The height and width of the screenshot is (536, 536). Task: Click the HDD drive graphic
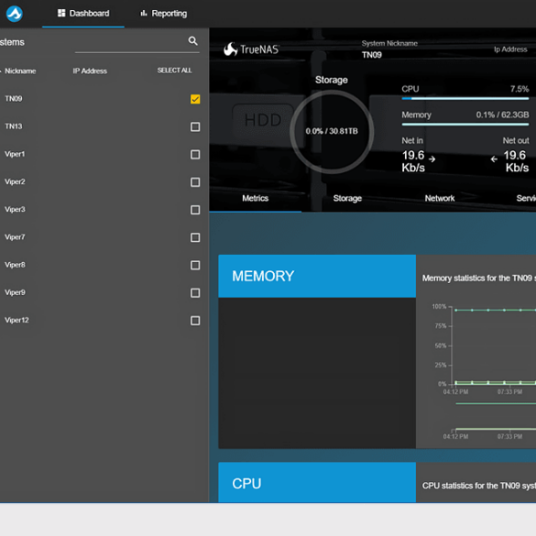[x=263, y=120]
